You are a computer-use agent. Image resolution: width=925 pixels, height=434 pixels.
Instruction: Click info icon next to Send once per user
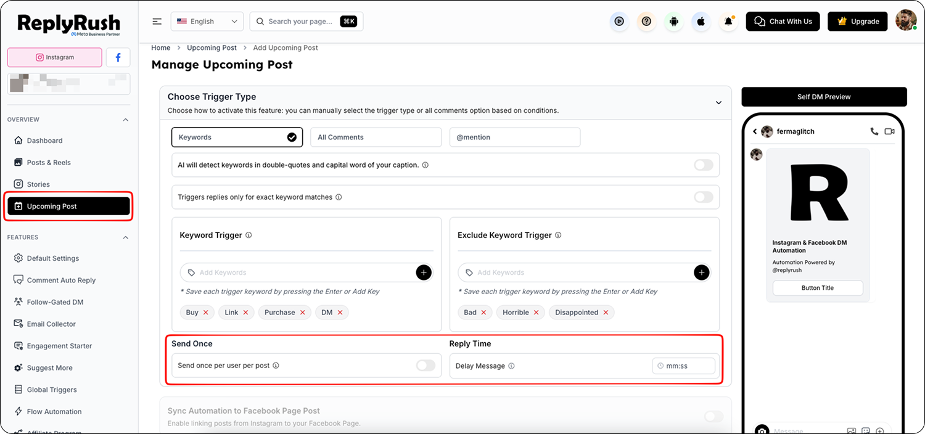coord(276,366)
